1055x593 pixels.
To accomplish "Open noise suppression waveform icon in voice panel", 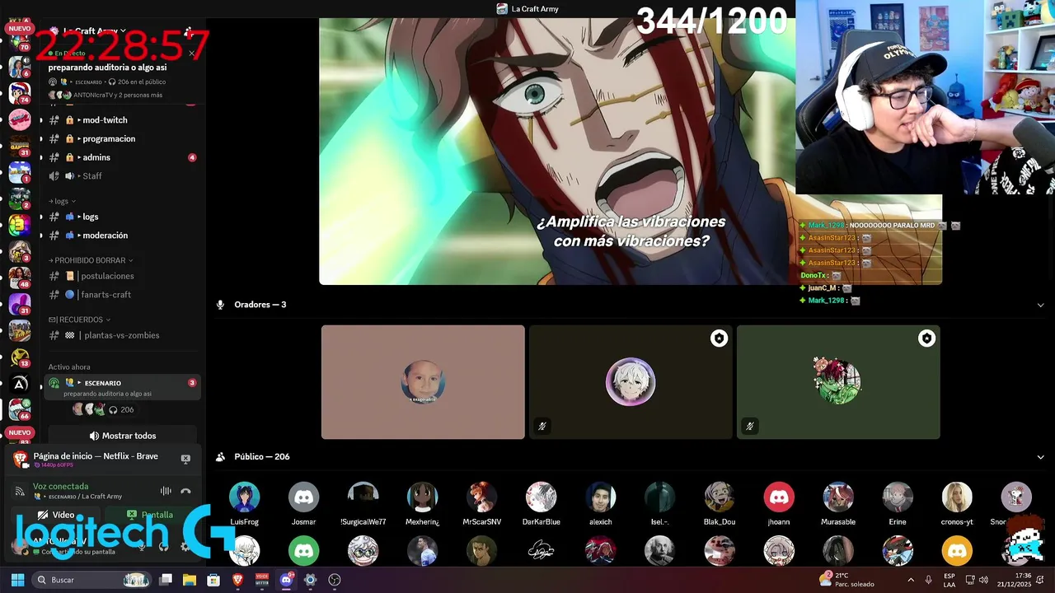I will pyautogui.click(x=166, y=491).
